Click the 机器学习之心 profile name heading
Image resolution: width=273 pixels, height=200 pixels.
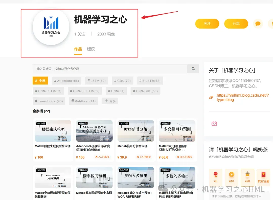[x=100, y=19]
